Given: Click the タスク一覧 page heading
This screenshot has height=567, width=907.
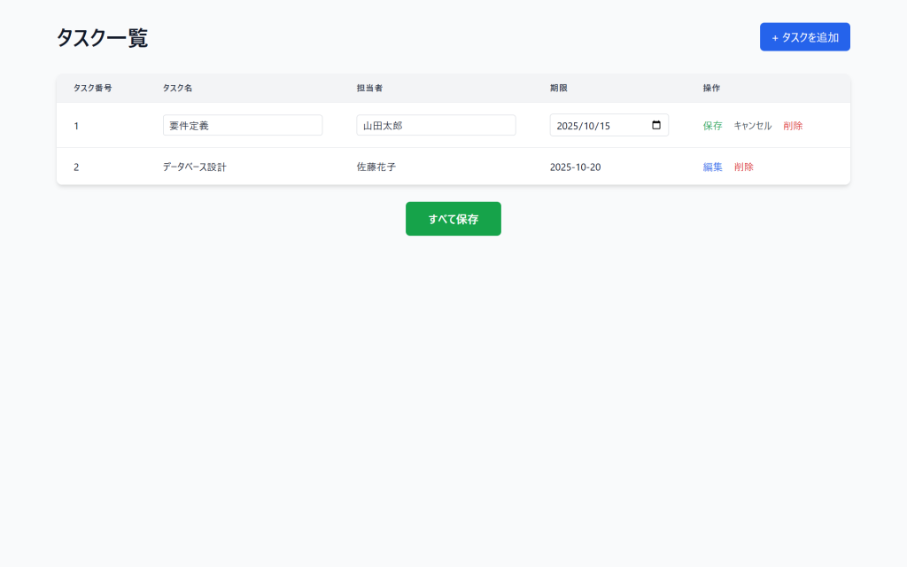Looking at the screenshot, I should coord(102,38).
